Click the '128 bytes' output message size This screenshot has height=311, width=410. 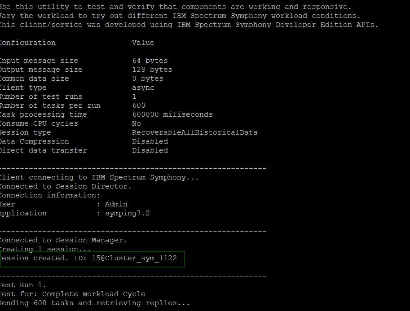tap(152, 70)
